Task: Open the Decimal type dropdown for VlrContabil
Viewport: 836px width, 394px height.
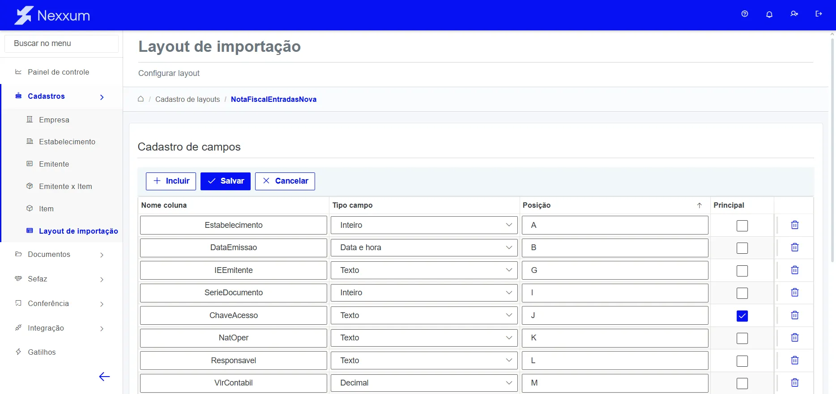Action: coord(424,383)
